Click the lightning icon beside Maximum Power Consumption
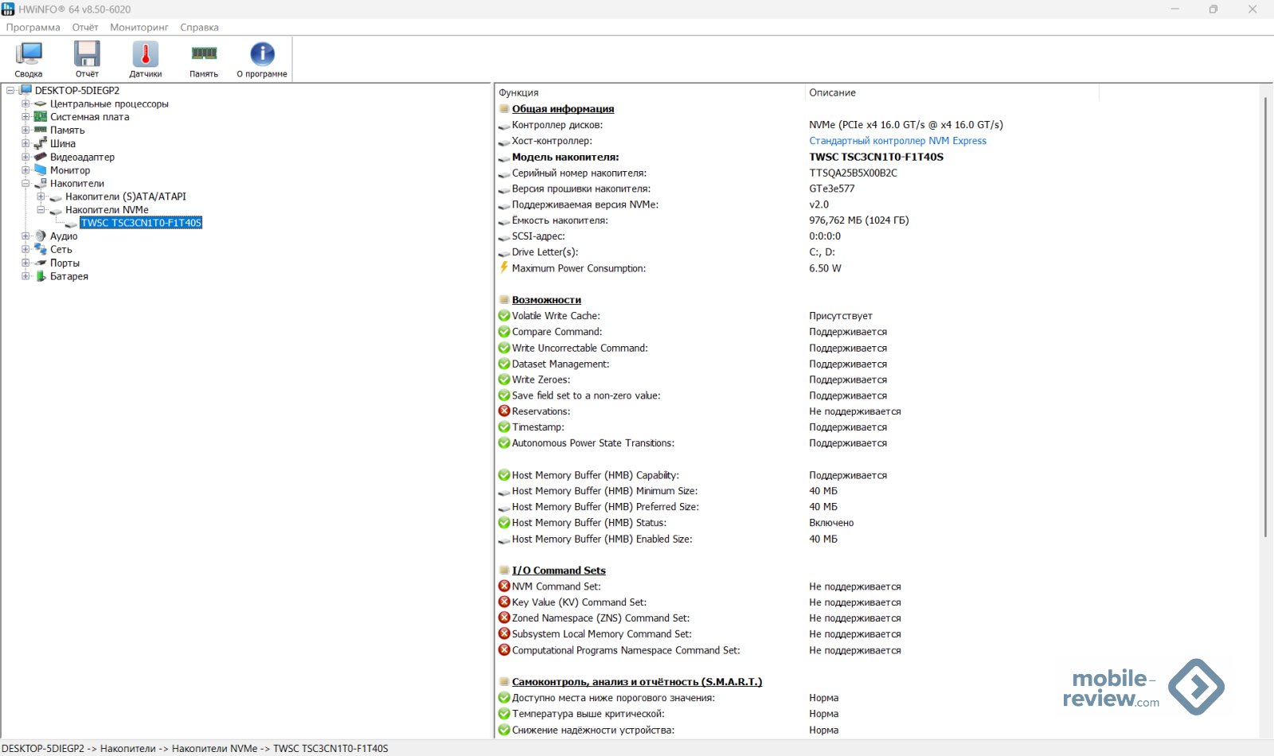Image resolution: width=1274 pixels, height=756 pixels. tap(504, 268)
